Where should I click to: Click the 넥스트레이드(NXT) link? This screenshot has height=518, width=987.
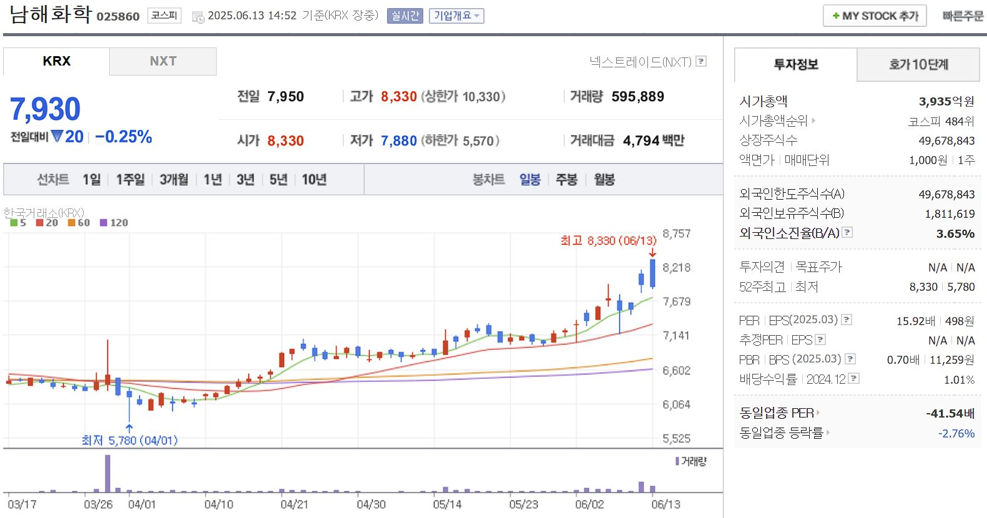click(x=641, y=62)
